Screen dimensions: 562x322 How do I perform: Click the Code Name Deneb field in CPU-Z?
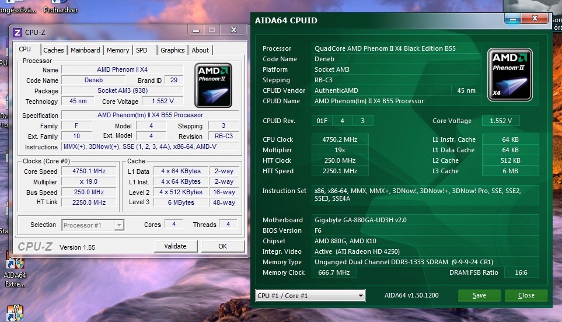(93, 80)
